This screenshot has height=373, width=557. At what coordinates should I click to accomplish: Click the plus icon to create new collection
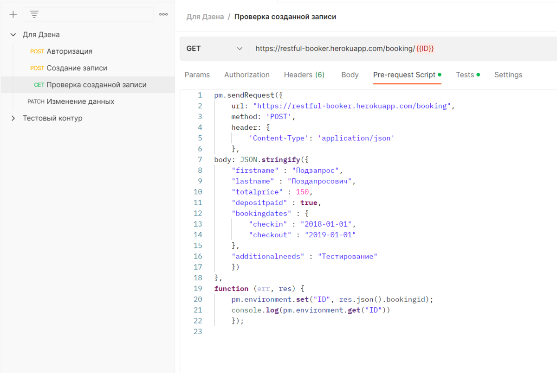(13, 14)
